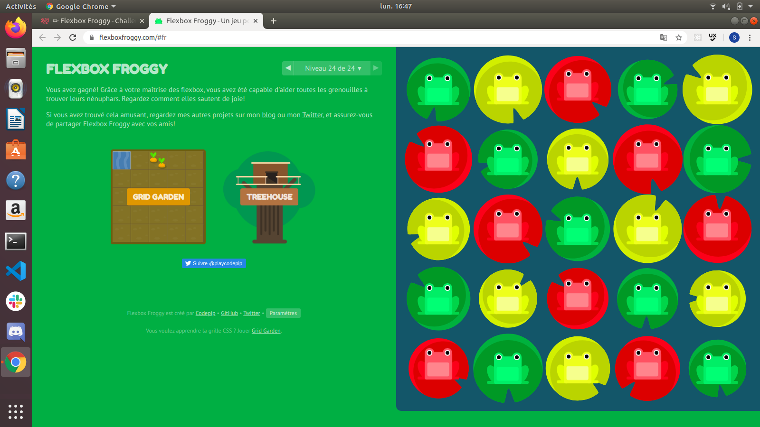Open Slack from the dock
The image size is (760, 427).
coord(16,301)
